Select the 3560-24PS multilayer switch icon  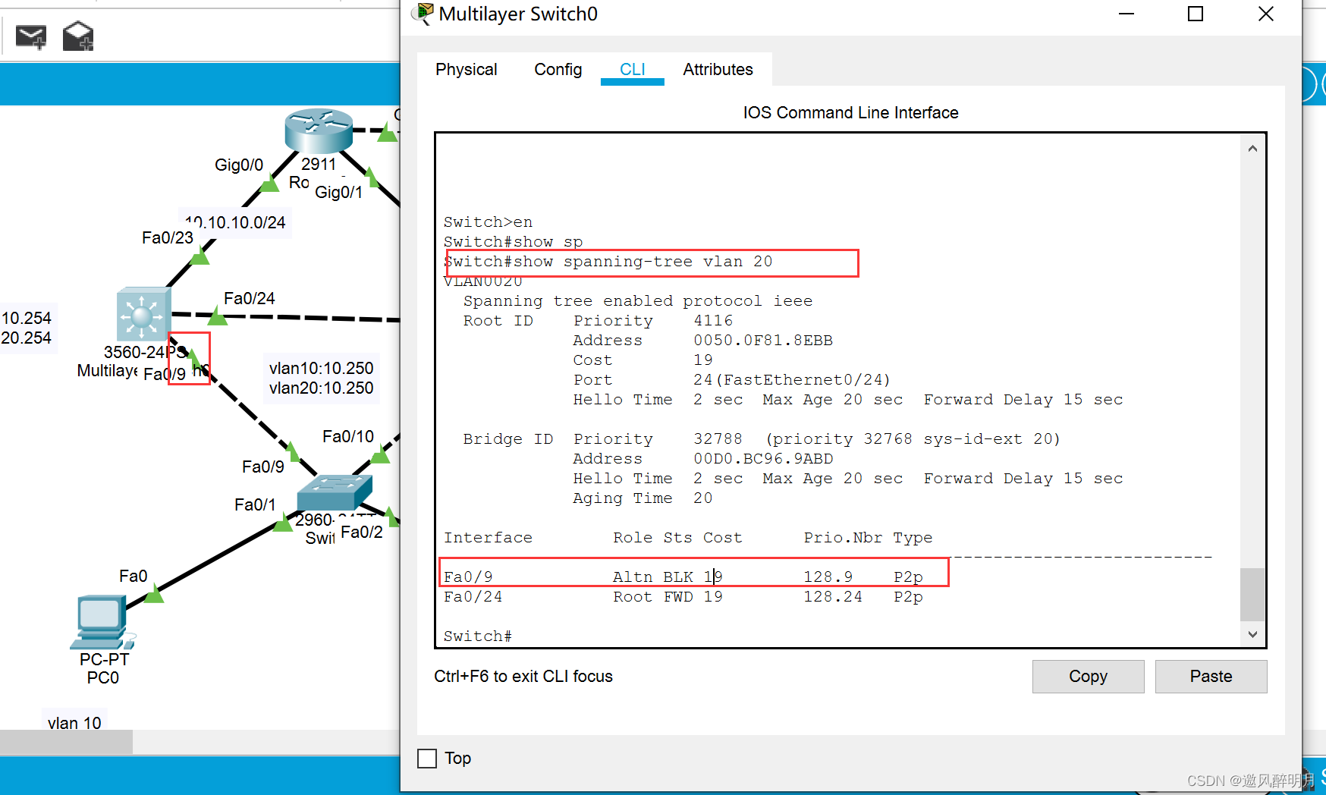tap(143, 314)
